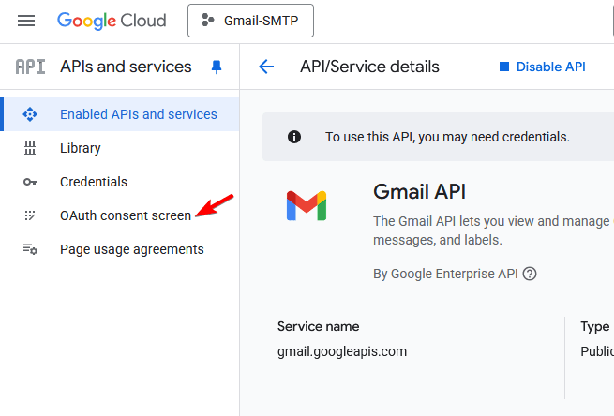Click the Disable API button

(x=543, y=67)
